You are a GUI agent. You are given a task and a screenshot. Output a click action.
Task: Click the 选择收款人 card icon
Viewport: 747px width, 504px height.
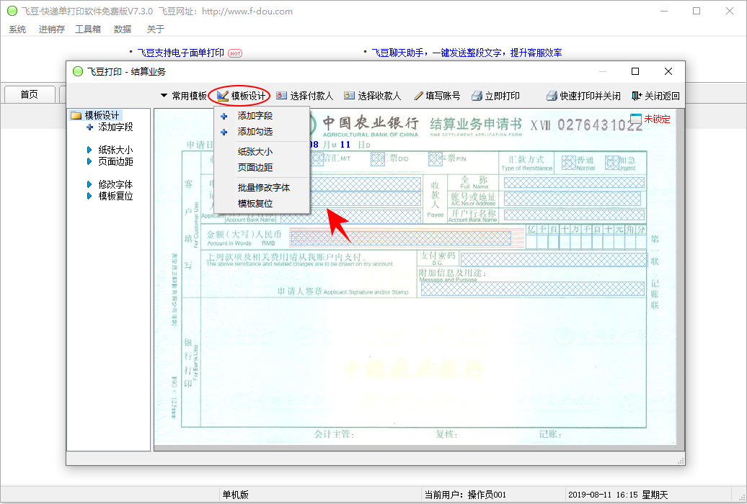tap(349, 96)
